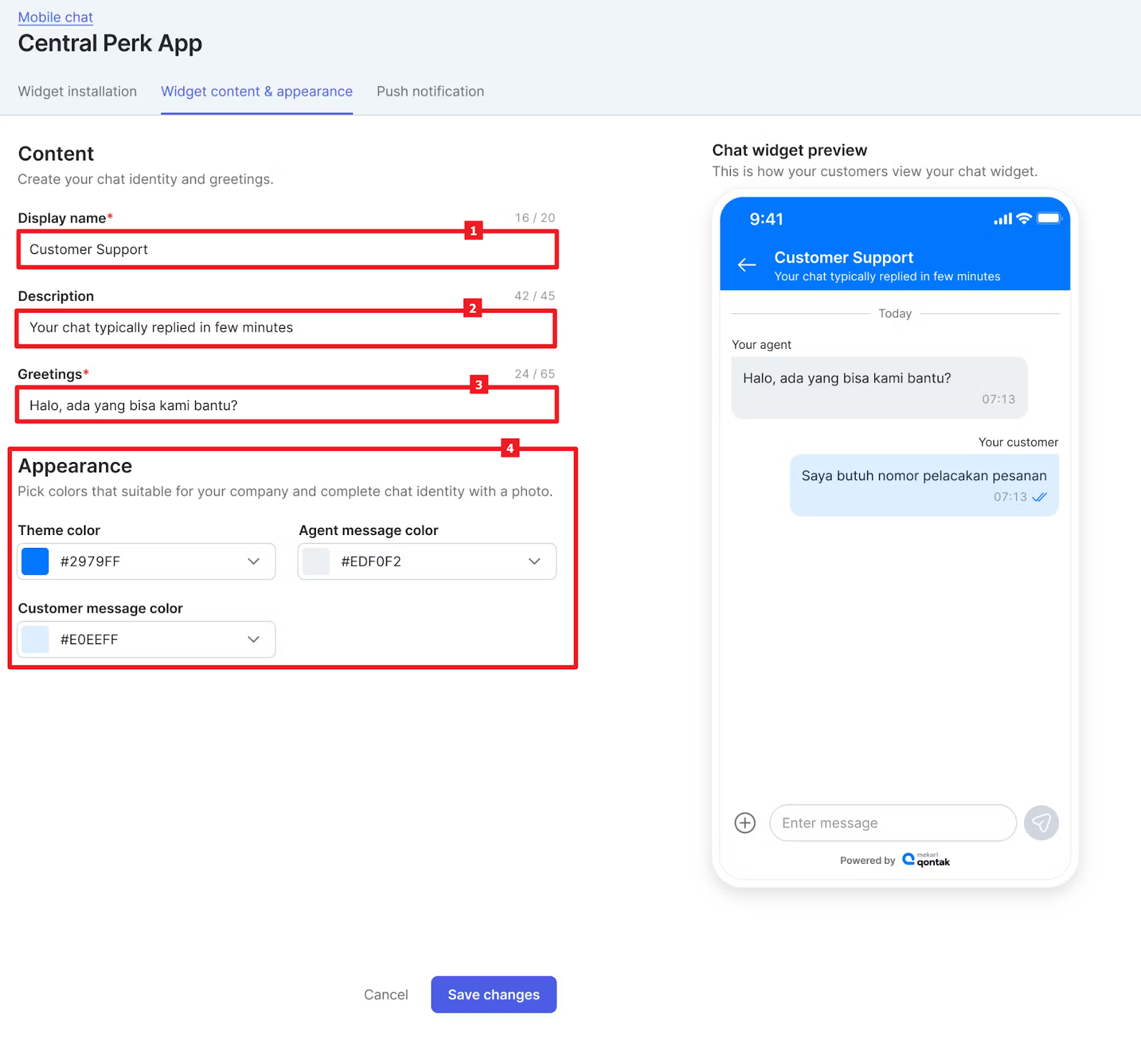Open the Agent message color dropdown
Image resolution: width=1141 pixels, height=1055 pixels.
click(534, 561)
